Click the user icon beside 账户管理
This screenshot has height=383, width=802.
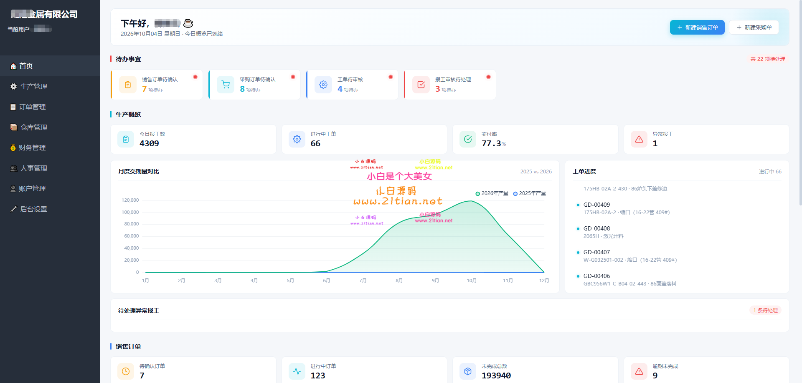pyautogui.click(x=13, y=188)
